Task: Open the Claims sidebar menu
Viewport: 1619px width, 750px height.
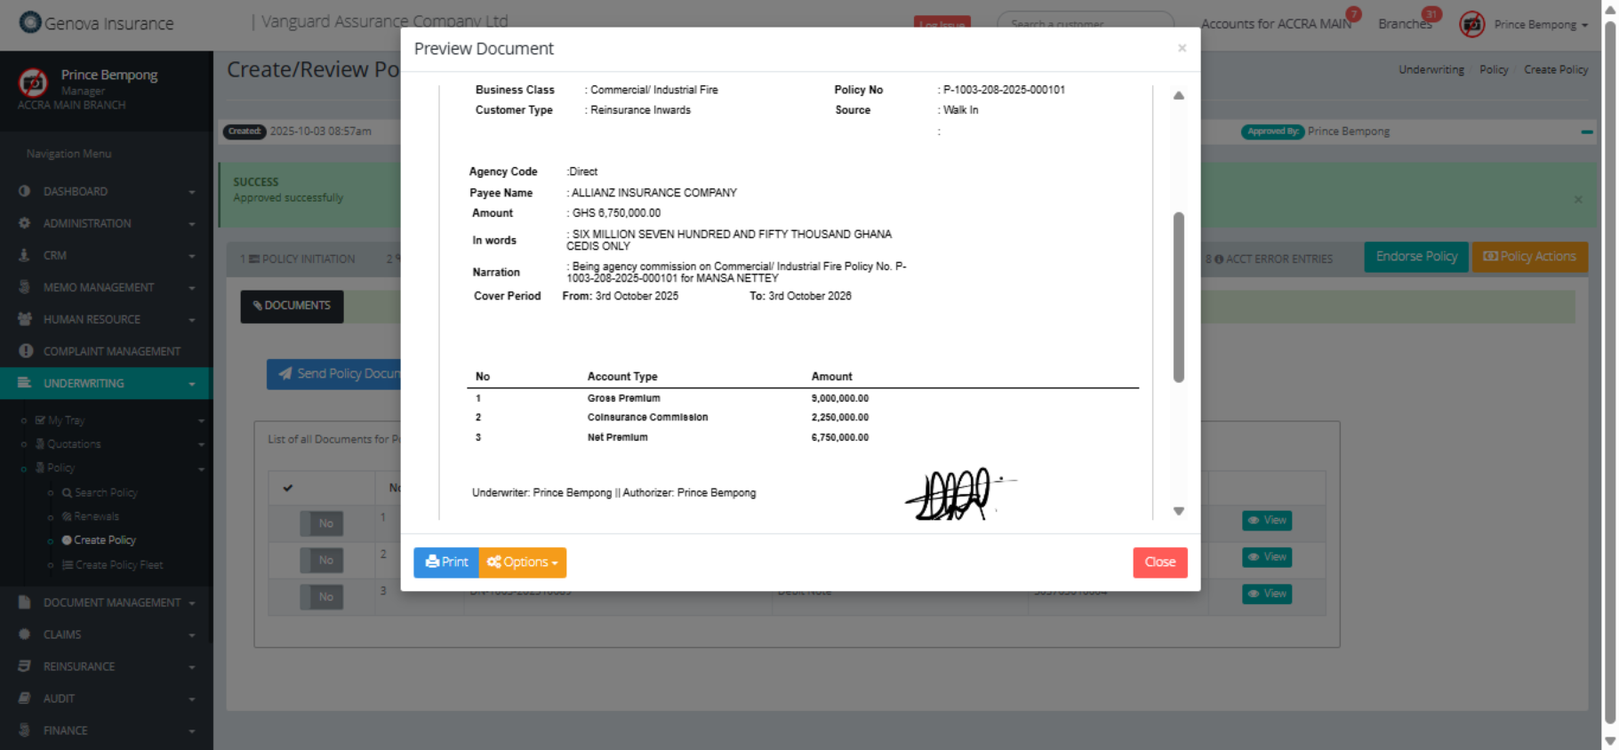Action: (x=62, y=634)
